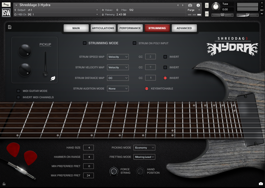
Task: Open the Advanced tab
Action: pyautogui.click(x=184, y=28)
